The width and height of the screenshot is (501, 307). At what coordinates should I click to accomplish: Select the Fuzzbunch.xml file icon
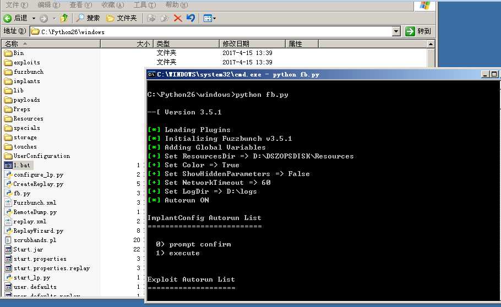pyautogui.click(x=8, y=202)
